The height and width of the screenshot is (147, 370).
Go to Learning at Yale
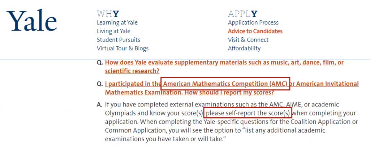[117, 23]
